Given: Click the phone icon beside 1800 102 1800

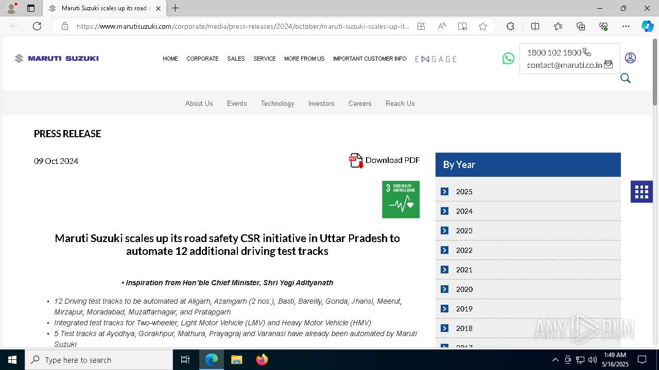Looking at the screenshot, I should pyautogui.click(x=587, y=52).
